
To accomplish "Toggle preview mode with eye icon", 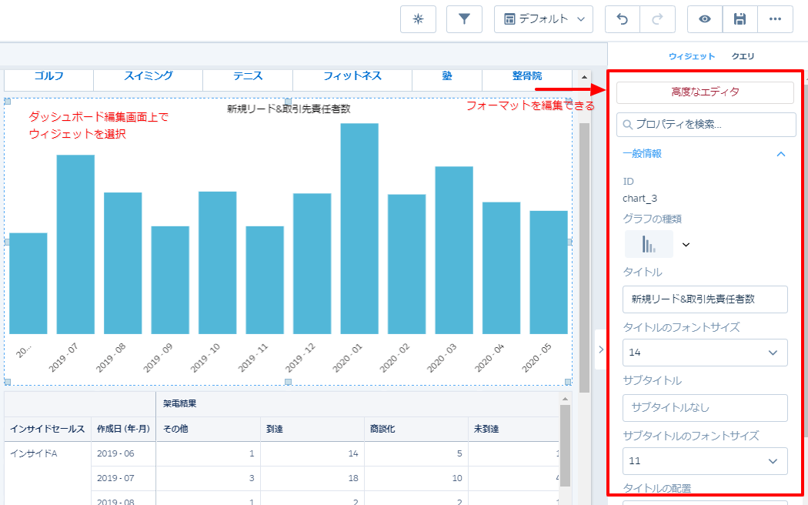I will tap(704, 19).
